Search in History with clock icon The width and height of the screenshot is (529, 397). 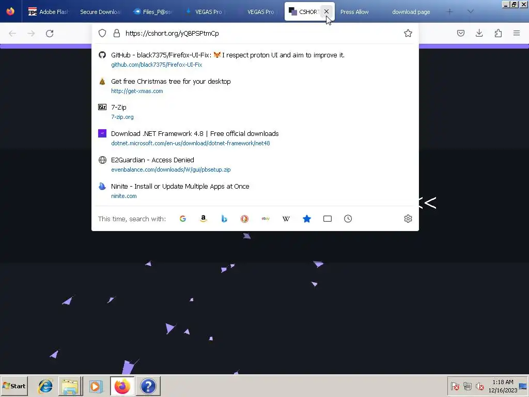coord(348,219)
